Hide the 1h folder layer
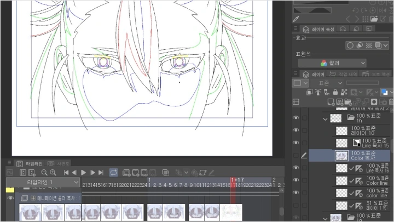Image resolution: width=394 pixels, height=222 pixels. pos(296,118)
